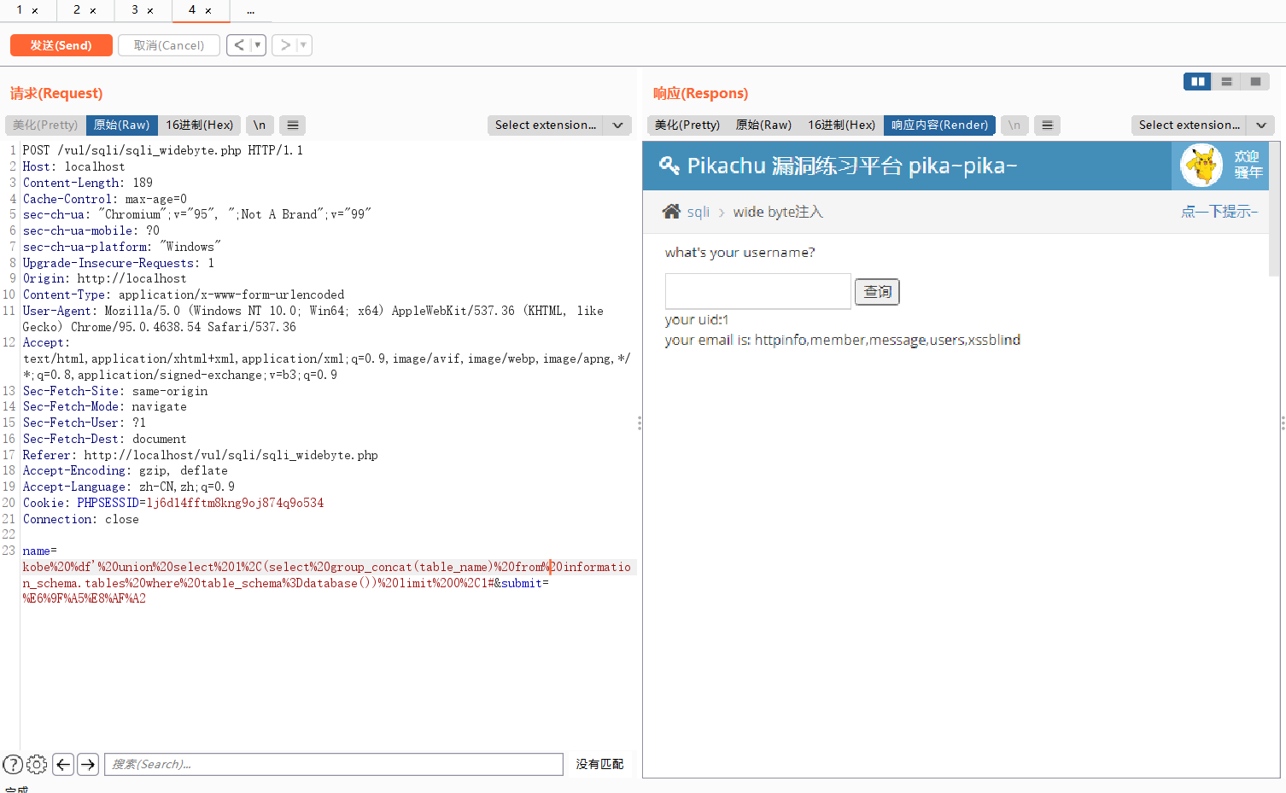Click the home icon in breadcrumb

(672, 212)
